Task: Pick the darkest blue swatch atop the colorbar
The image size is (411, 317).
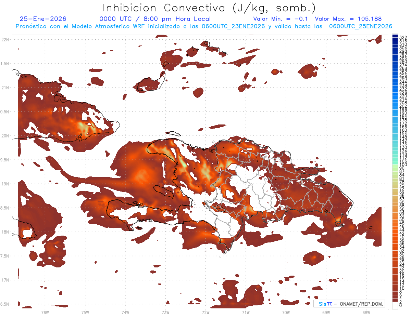Action: 395,36
